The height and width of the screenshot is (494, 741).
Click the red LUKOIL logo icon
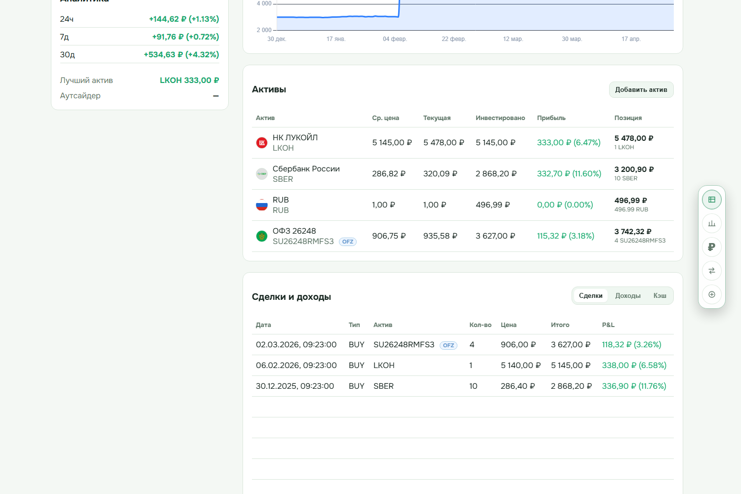tap(262, 143)
